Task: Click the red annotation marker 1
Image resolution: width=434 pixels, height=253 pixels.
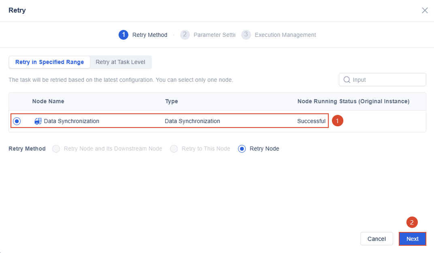Action: [337, 121]
